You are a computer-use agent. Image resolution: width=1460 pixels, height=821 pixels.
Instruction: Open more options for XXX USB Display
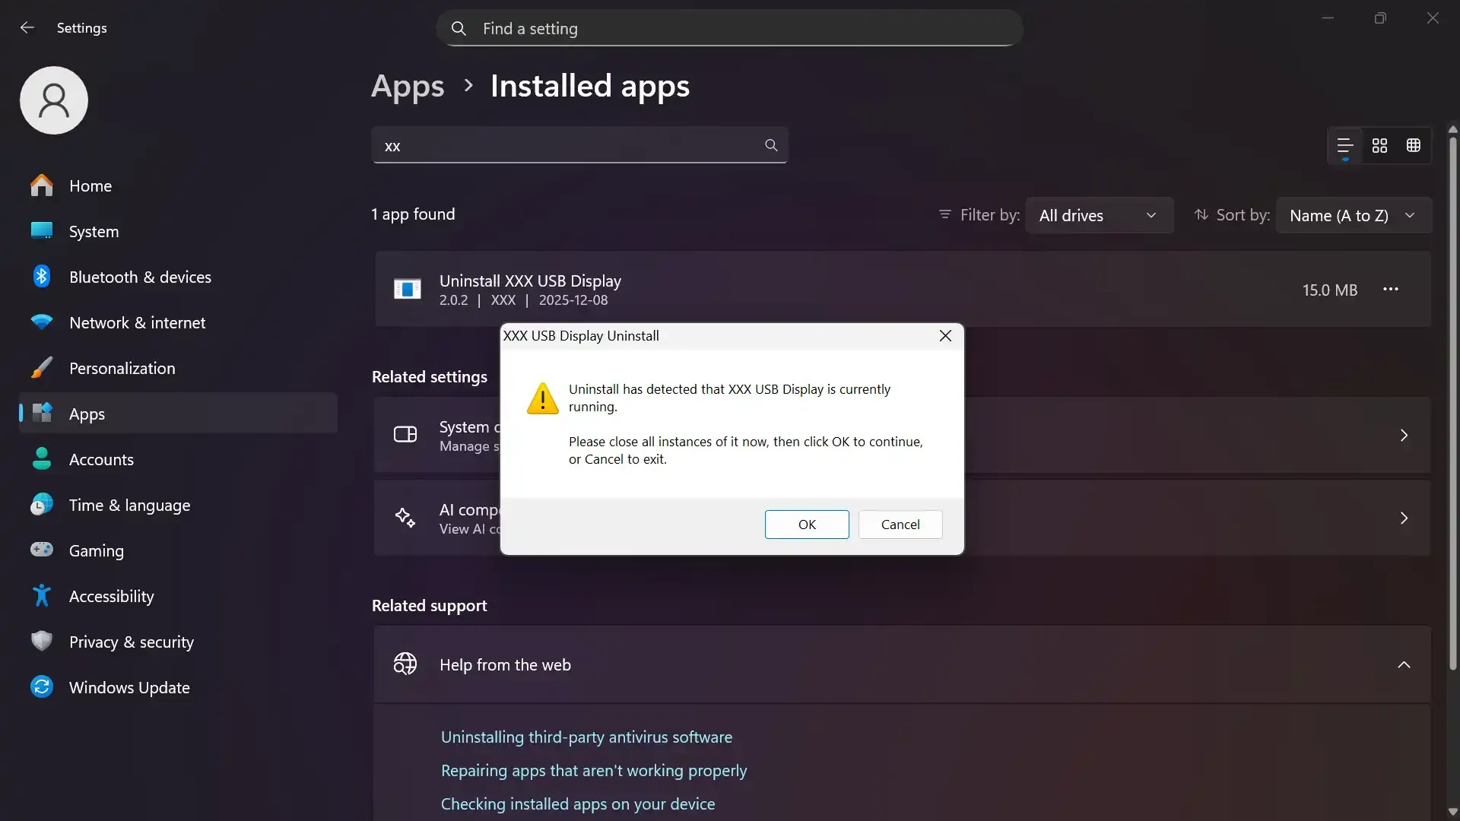[x=1392, y=290]
